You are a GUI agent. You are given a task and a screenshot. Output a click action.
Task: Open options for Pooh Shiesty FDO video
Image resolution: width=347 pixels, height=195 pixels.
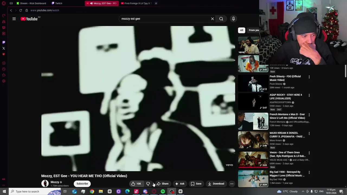(x=309, y=77)
